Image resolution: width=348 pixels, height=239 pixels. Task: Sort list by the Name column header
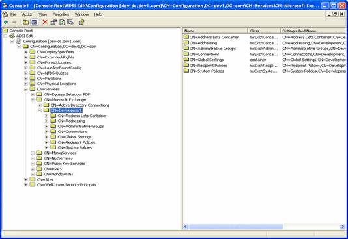pos(215,31)
